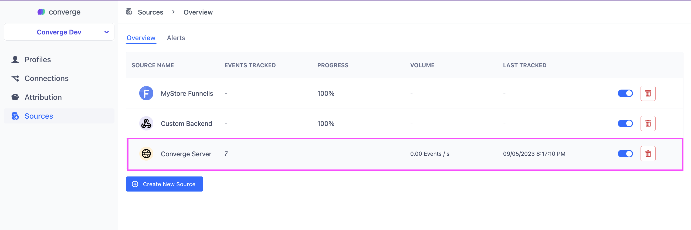Delete the Custom Backend source
The image size is (691, 230).
pos(648,123)
